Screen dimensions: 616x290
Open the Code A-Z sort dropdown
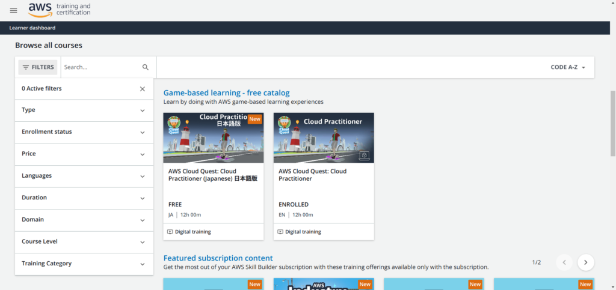[568, 67]
